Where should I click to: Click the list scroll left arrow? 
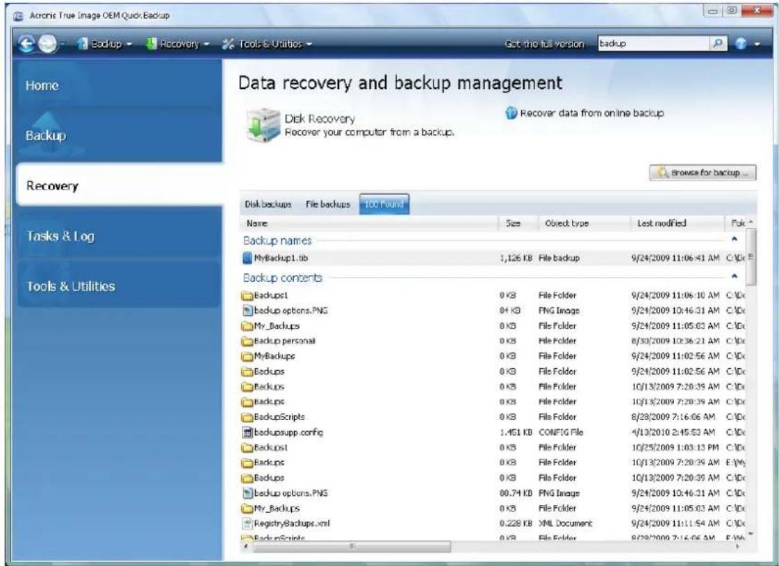[246, 546]
